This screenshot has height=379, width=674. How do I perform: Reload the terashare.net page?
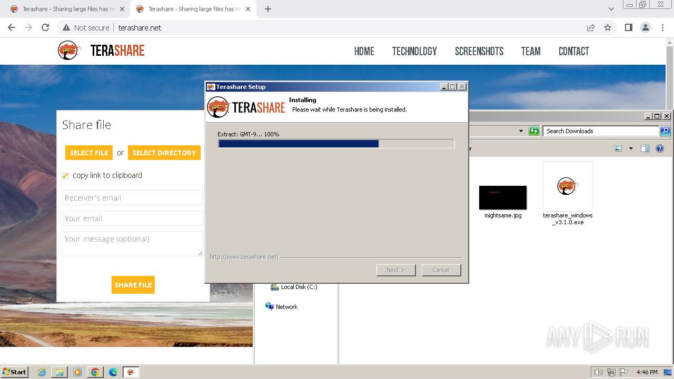point(45,27)
